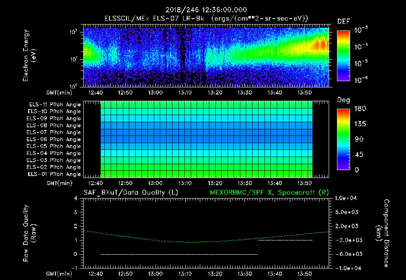Click the 135 tick on the Deg color bar
Viewport: 406px width, 280px height.
(x=360, y=124)
